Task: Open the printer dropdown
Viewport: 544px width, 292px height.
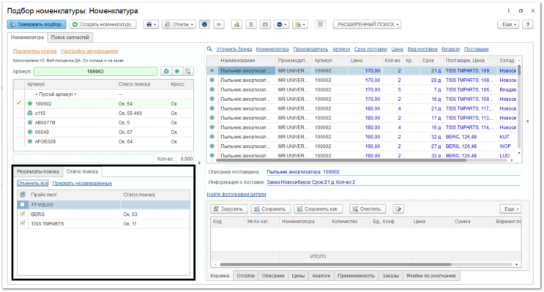Action: tap(151, 24)
